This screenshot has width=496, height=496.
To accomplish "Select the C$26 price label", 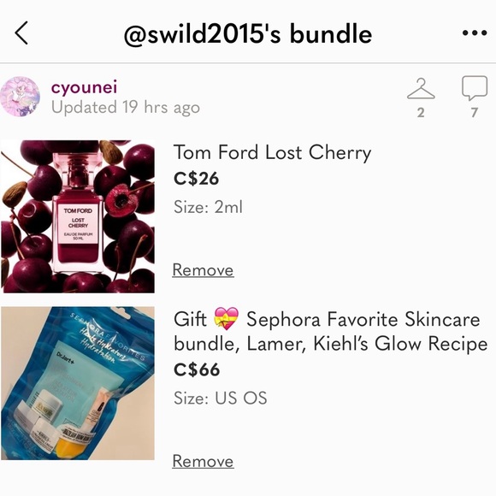I will 196,179.
